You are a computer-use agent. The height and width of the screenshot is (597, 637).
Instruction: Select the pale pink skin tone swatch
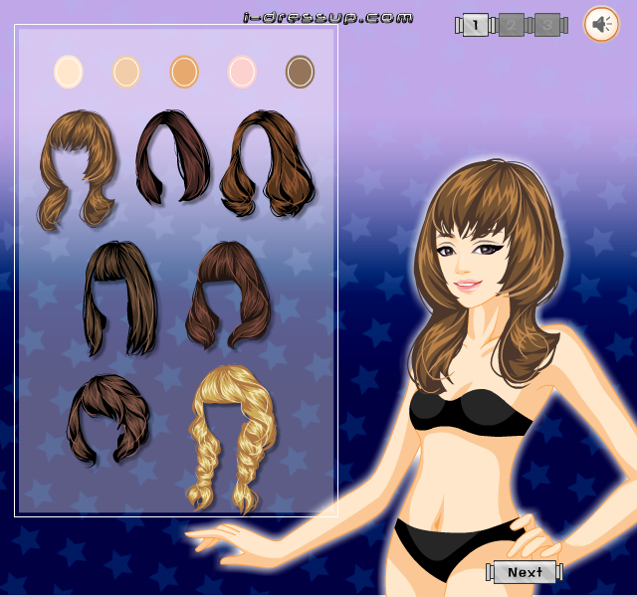tap(242, 72)
